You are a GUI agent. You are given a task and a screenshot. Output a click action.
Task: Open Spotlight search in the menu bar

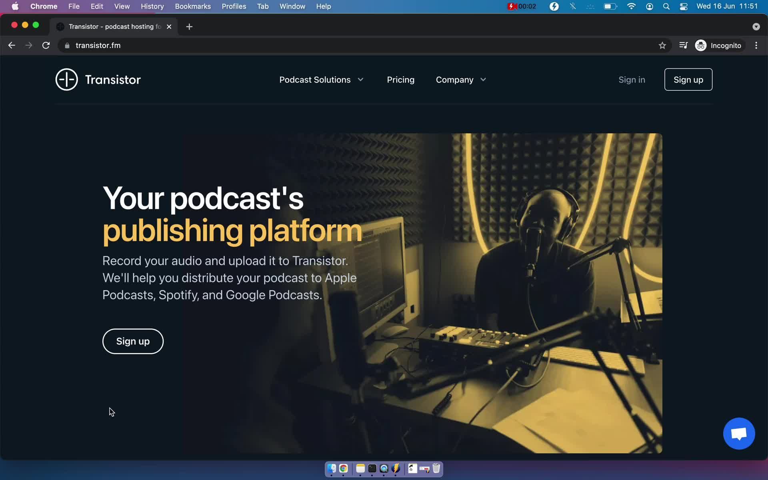point(666,6)
